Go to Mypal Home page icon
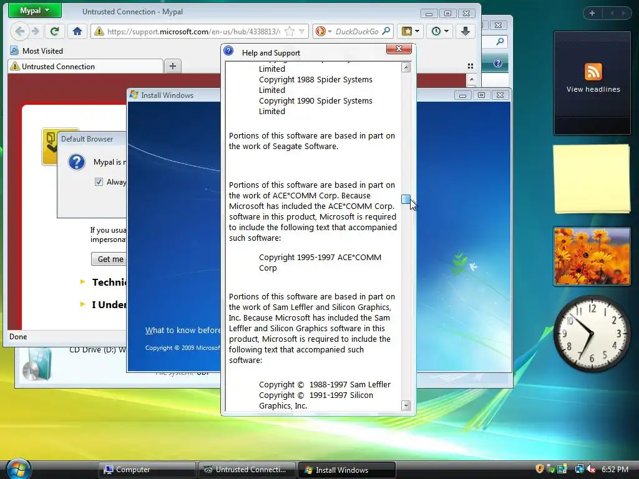639x479 pixels. tap(77, 31)
